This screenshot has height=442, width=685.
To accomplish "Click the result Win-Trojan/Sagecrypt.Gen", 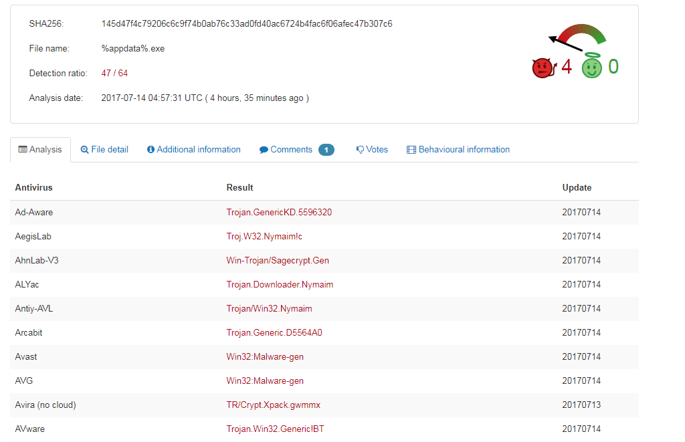I will (x=278, y=260).
